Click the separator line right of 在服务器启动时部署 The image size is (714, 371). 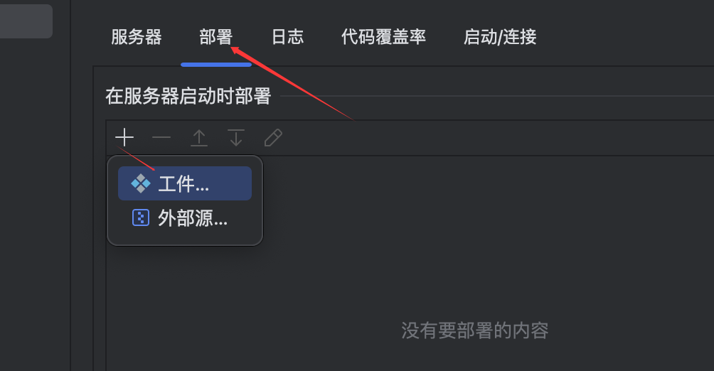(497, 96)
